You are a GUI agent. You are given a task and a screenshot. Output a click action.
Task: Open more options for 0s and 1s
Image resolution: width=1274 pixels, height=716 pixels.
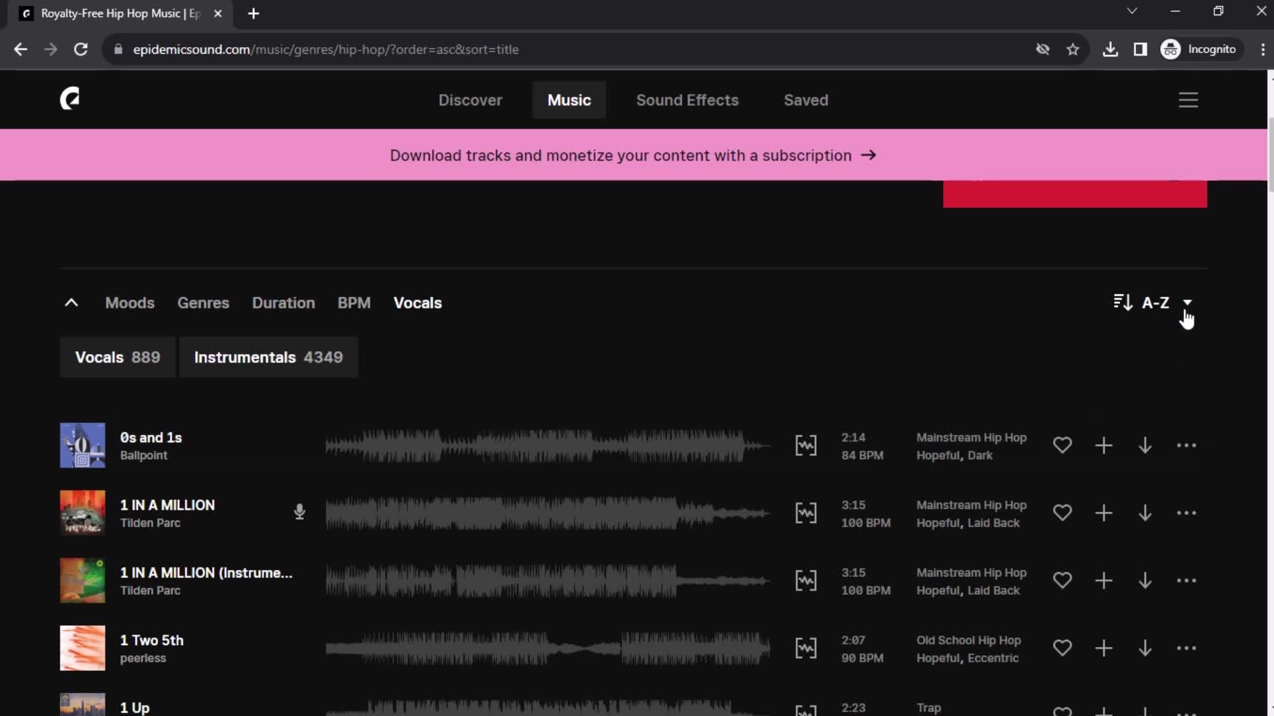tap(1186, 446)
